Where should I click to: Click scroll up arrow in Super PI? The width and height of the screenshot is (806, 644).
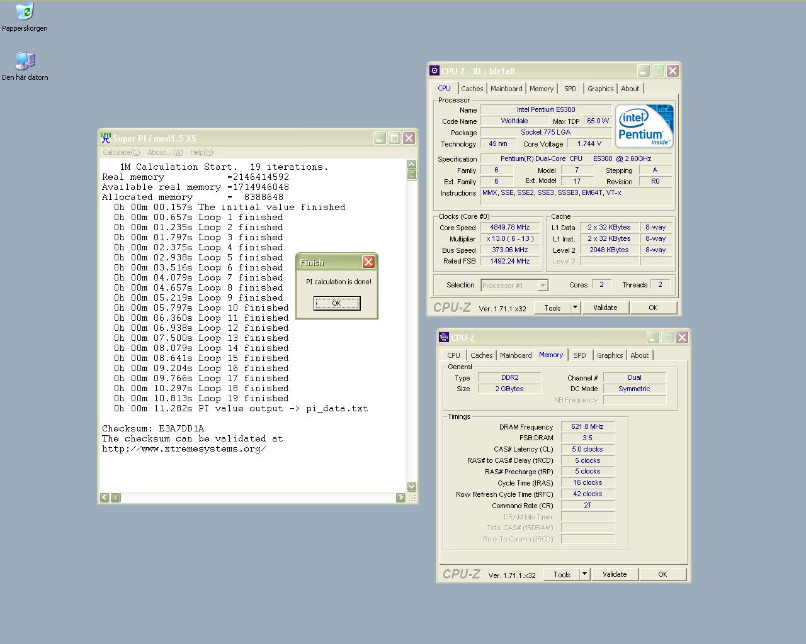[x=412, y=165]
